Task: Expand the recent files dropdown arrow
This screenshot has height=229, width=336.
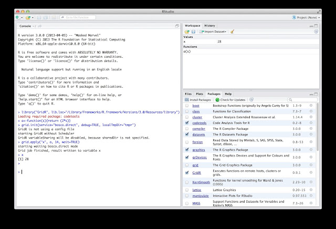Action: point(33,17)
